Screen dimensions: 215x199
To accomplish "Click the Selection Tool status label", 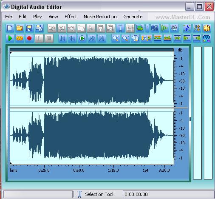I will tap(99, 194).
